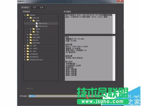Click the DNX 36 folder icon
The width and height of the screenshot is (141, 106).
(x=31, y=40)
